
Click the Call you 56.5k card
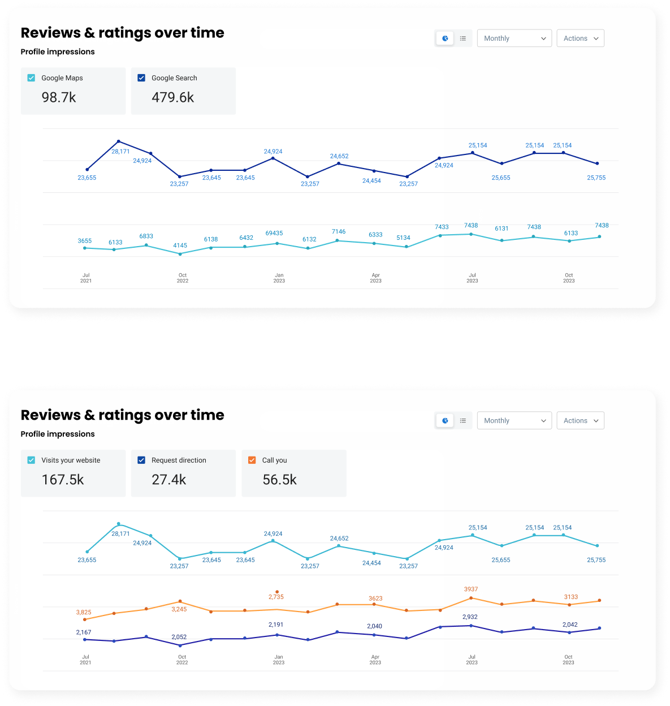[x=293, y=473]
